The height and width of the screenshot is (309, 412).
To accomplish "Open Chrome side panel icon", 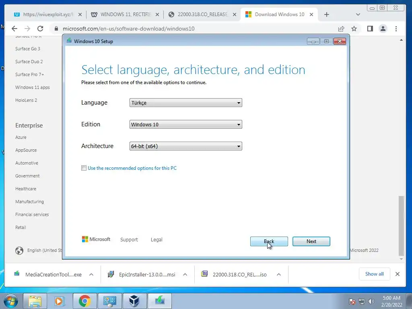I will [370, 29].
